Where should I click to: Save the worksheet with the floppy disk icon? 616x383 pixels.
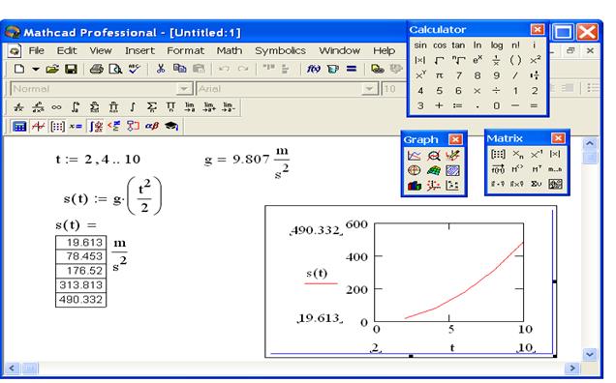(71, 69)
